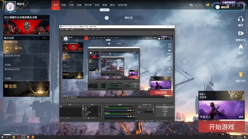Mute the desktop audio speaker icon in the OBS mixer
Screen dimensions: 248x139
click(131, 110)
